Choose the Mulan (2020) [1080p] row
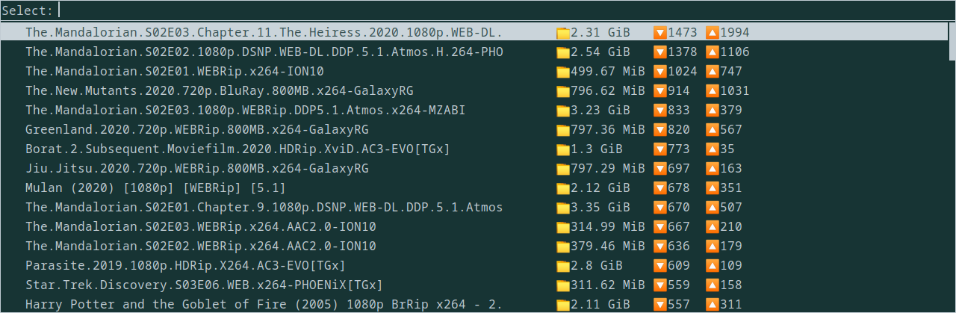The height and width of the screenshot is (313, 956). pos(474,188)
